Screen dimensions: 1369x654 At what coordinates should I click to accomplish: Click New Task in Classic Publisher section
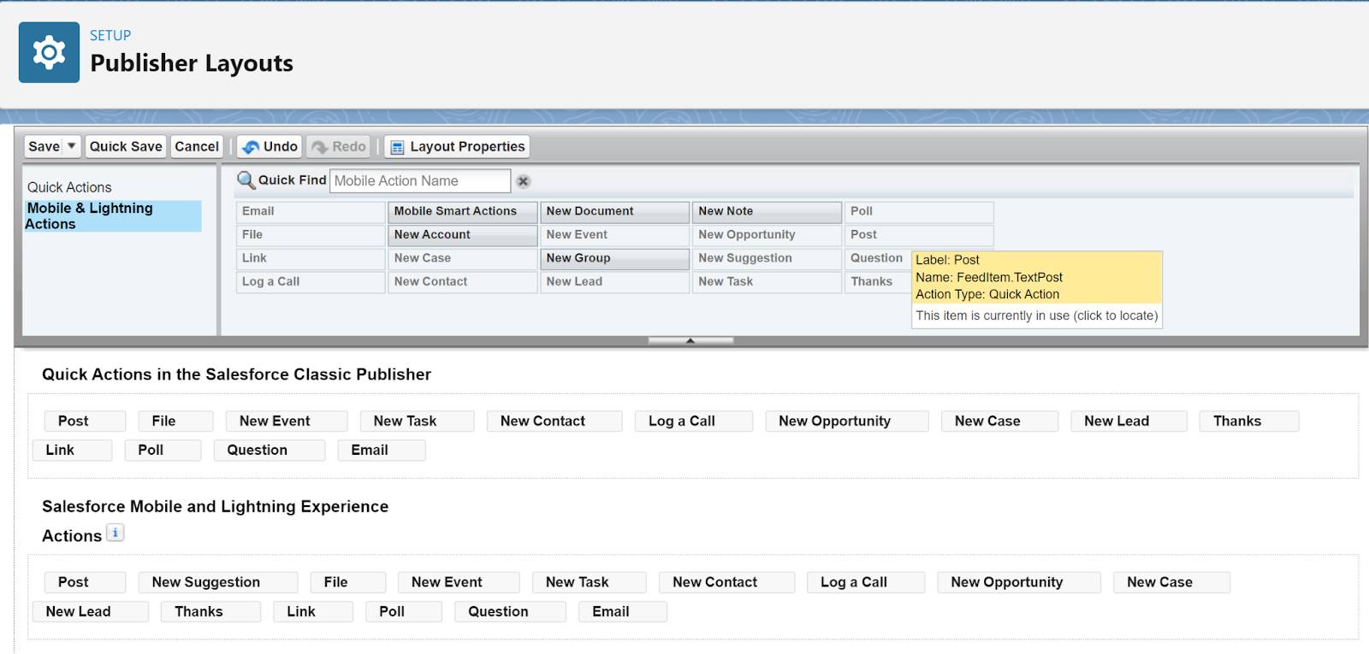[x=418, y=421]
